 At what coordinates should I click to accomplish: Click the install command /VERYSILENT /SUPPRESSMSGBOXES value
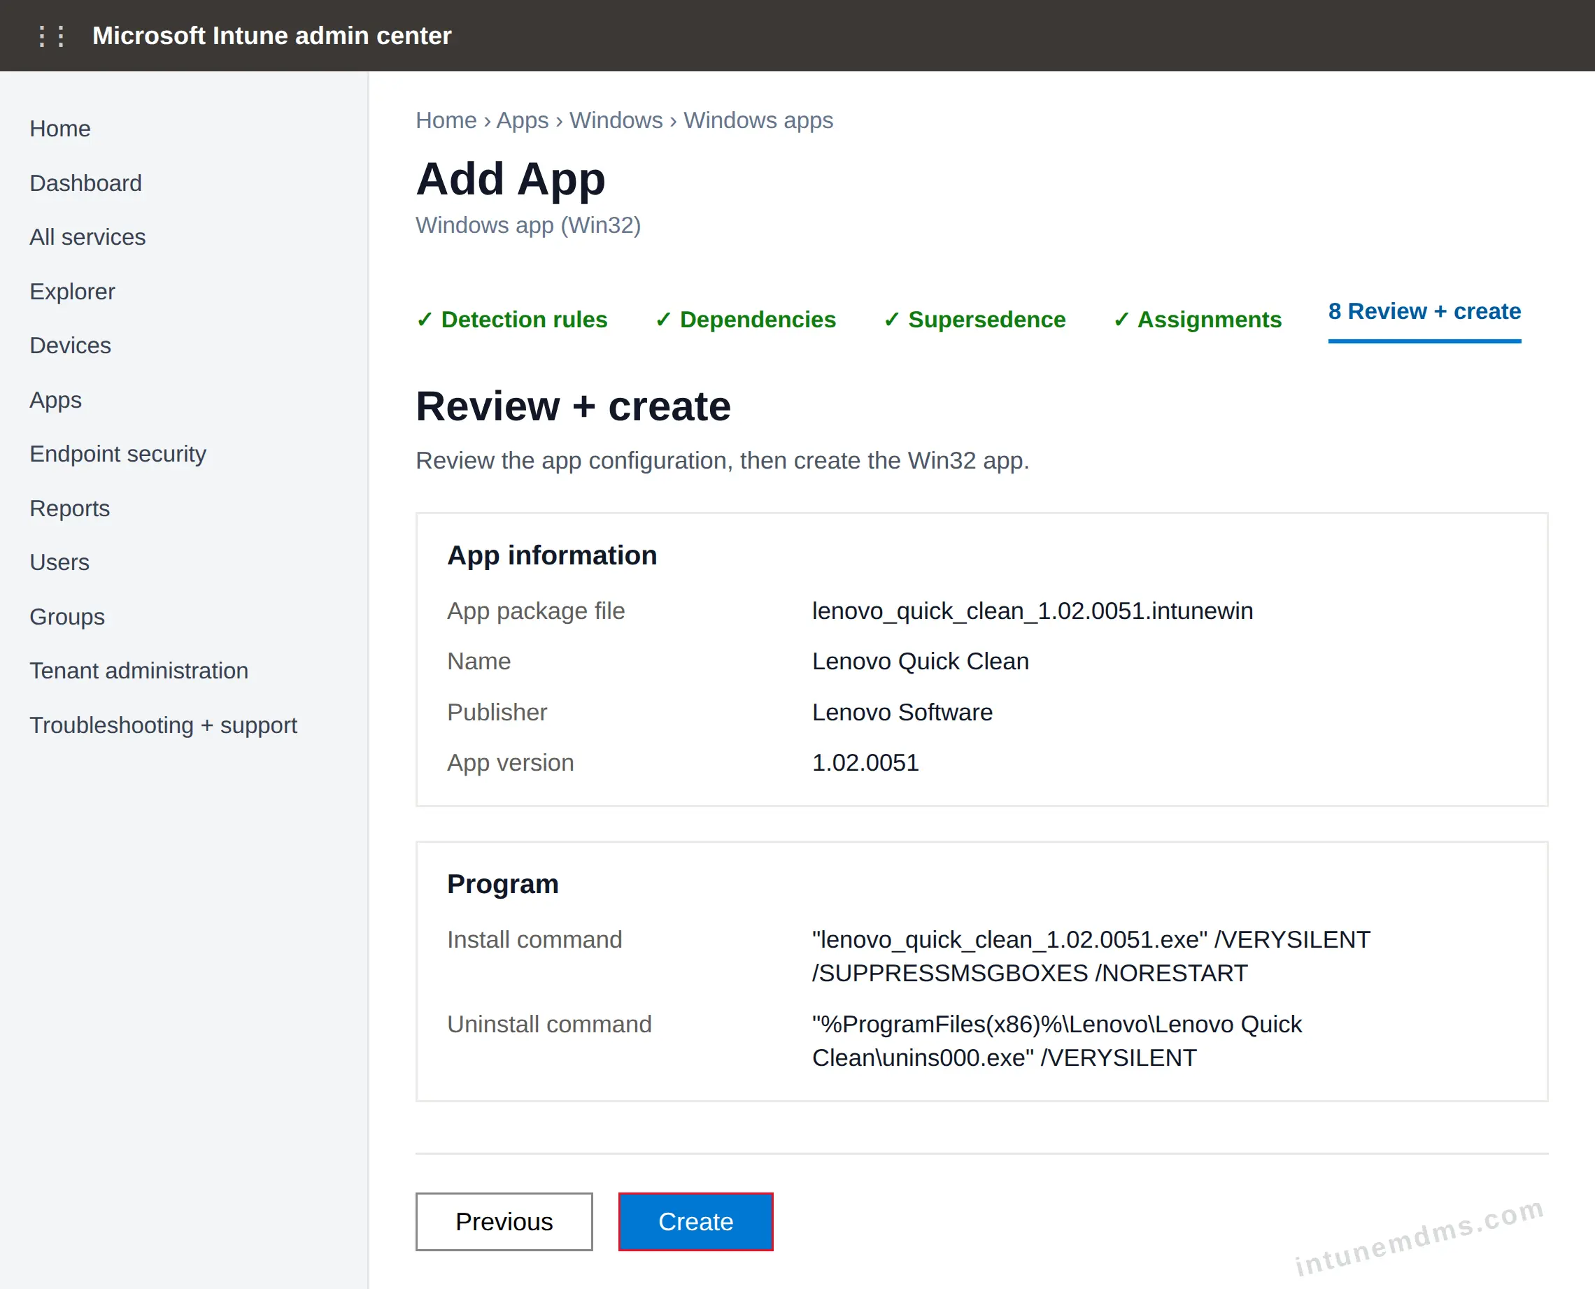point(1091,956)
